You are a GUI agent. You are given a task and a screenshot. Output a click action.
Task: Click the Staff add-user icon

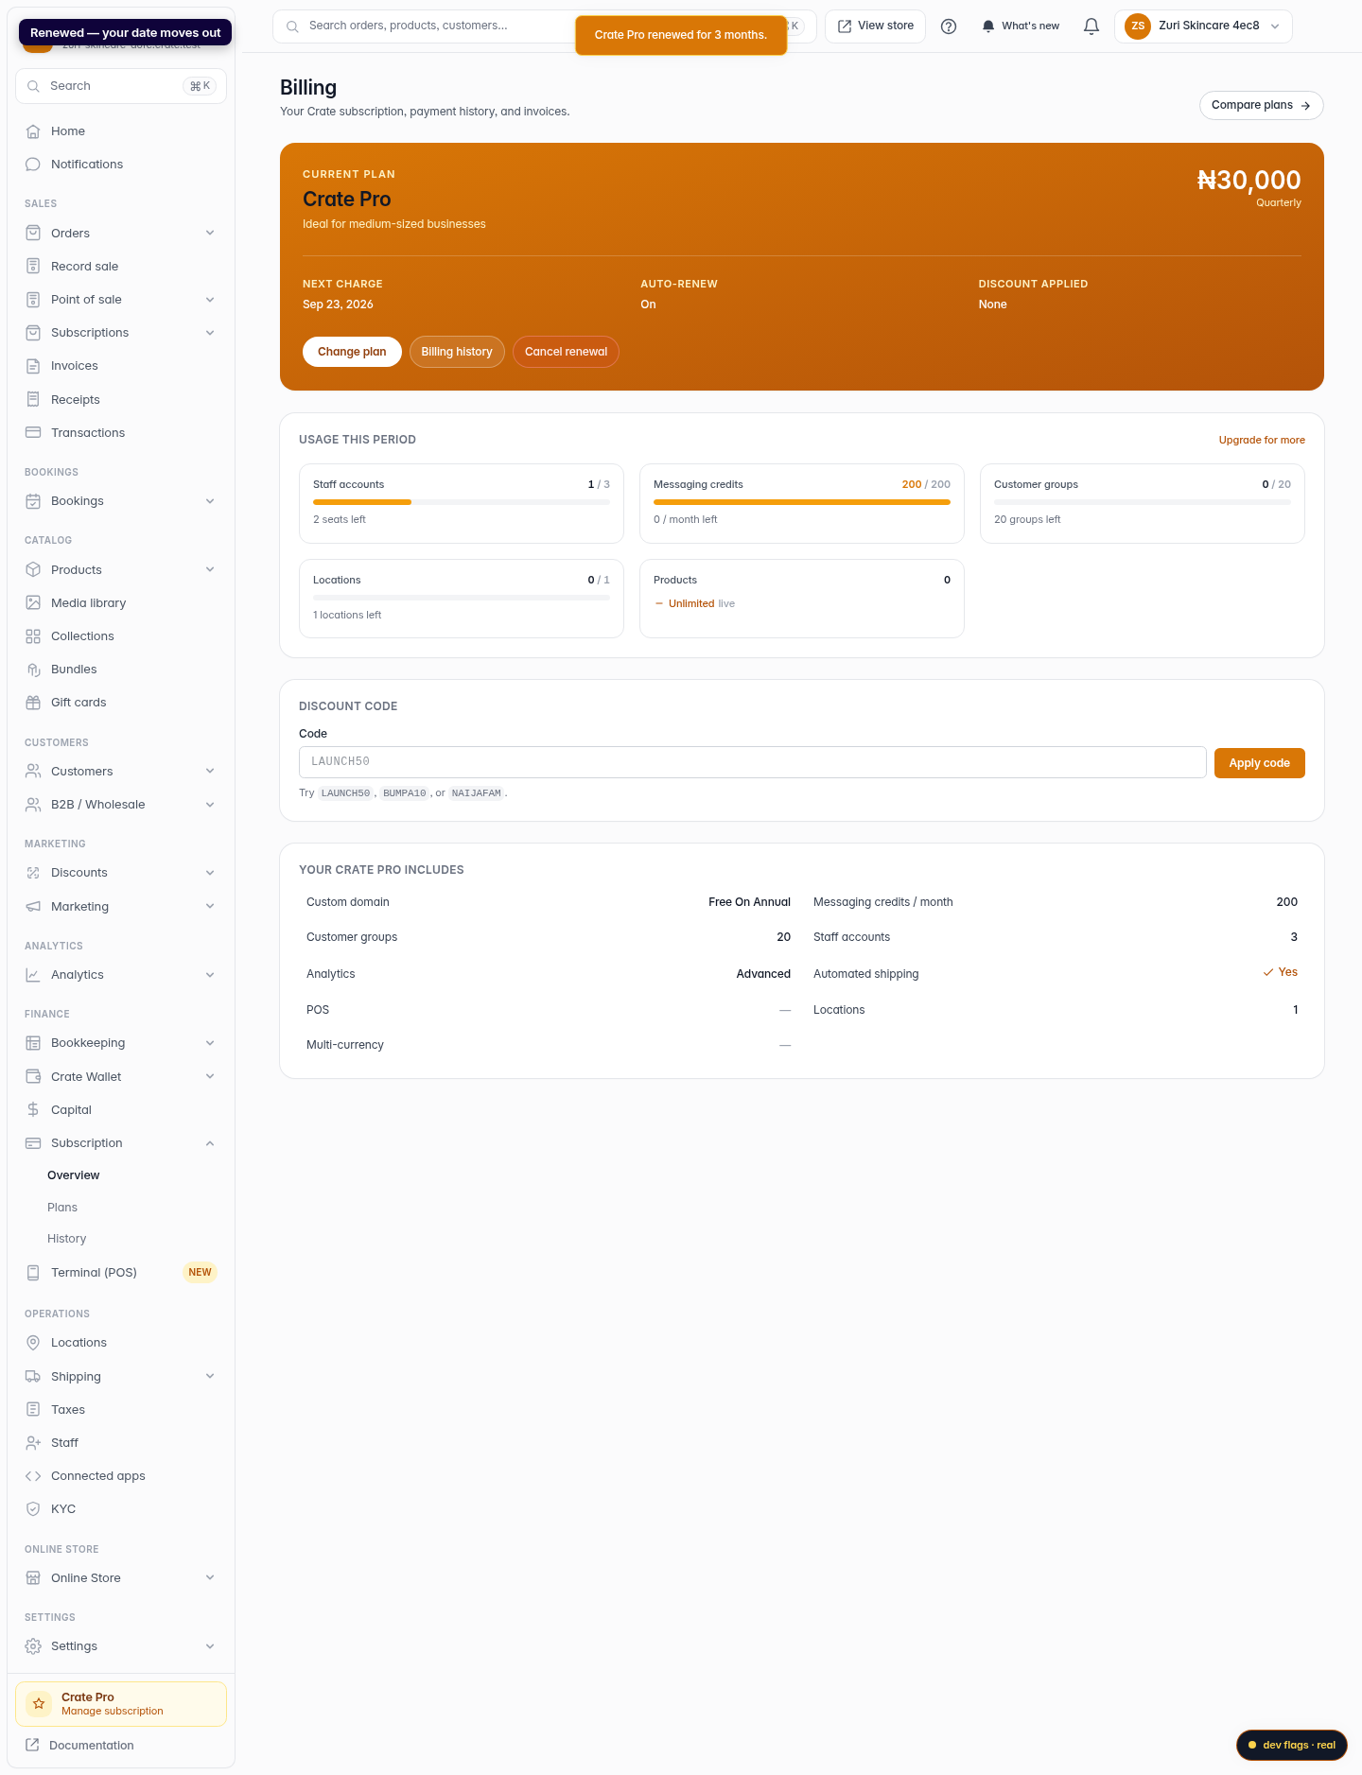(33, 1443)
